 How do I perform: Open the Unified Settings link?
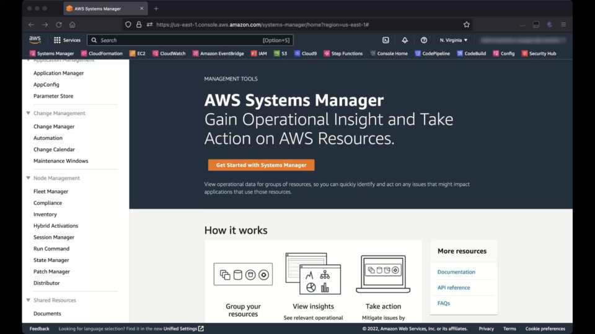pyautogui.click(x=183, y=328)
